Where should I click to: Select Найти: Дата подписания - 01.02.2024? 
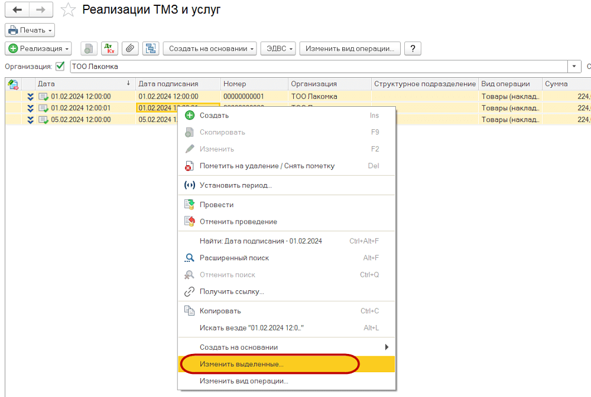287,241
